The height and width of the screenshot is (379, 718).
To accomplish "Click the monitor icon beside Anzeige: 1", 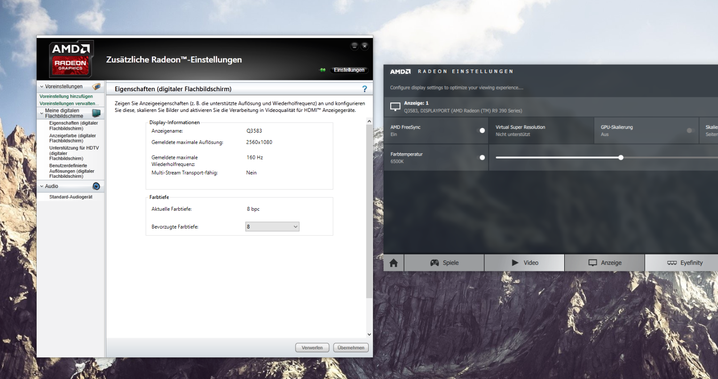I will 395,106.
